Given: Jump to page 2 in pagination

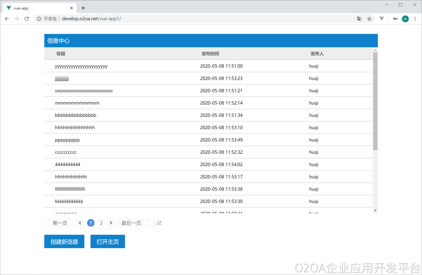Looking at the screenshot, I should (x=101, y=223).
